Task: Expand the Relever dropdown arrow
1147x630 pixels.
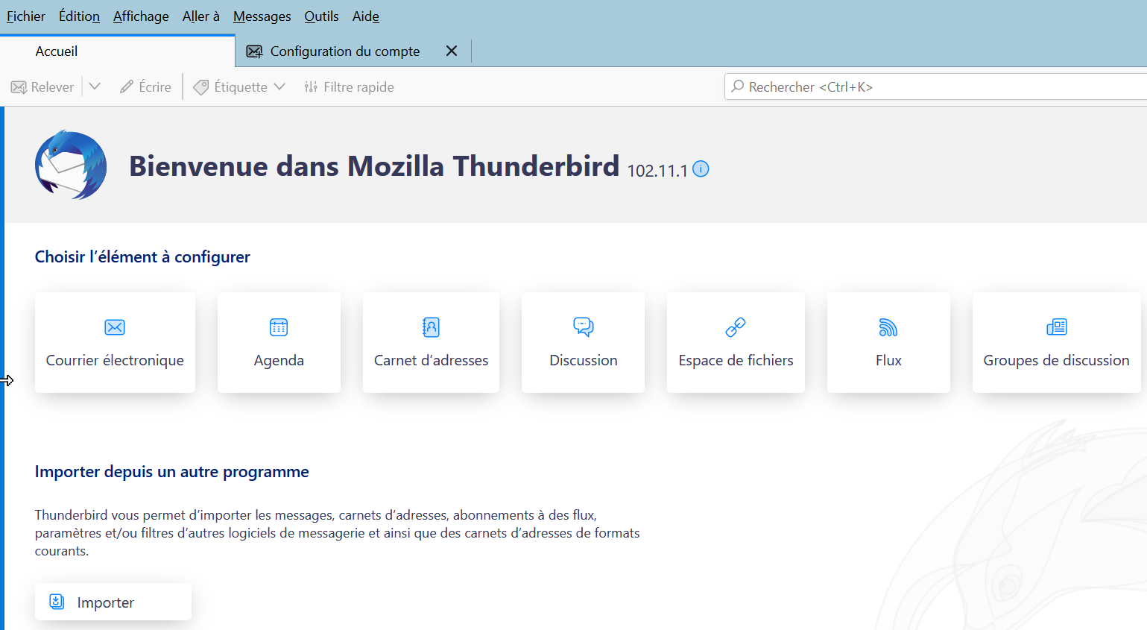Action: [x=95, y=86]
